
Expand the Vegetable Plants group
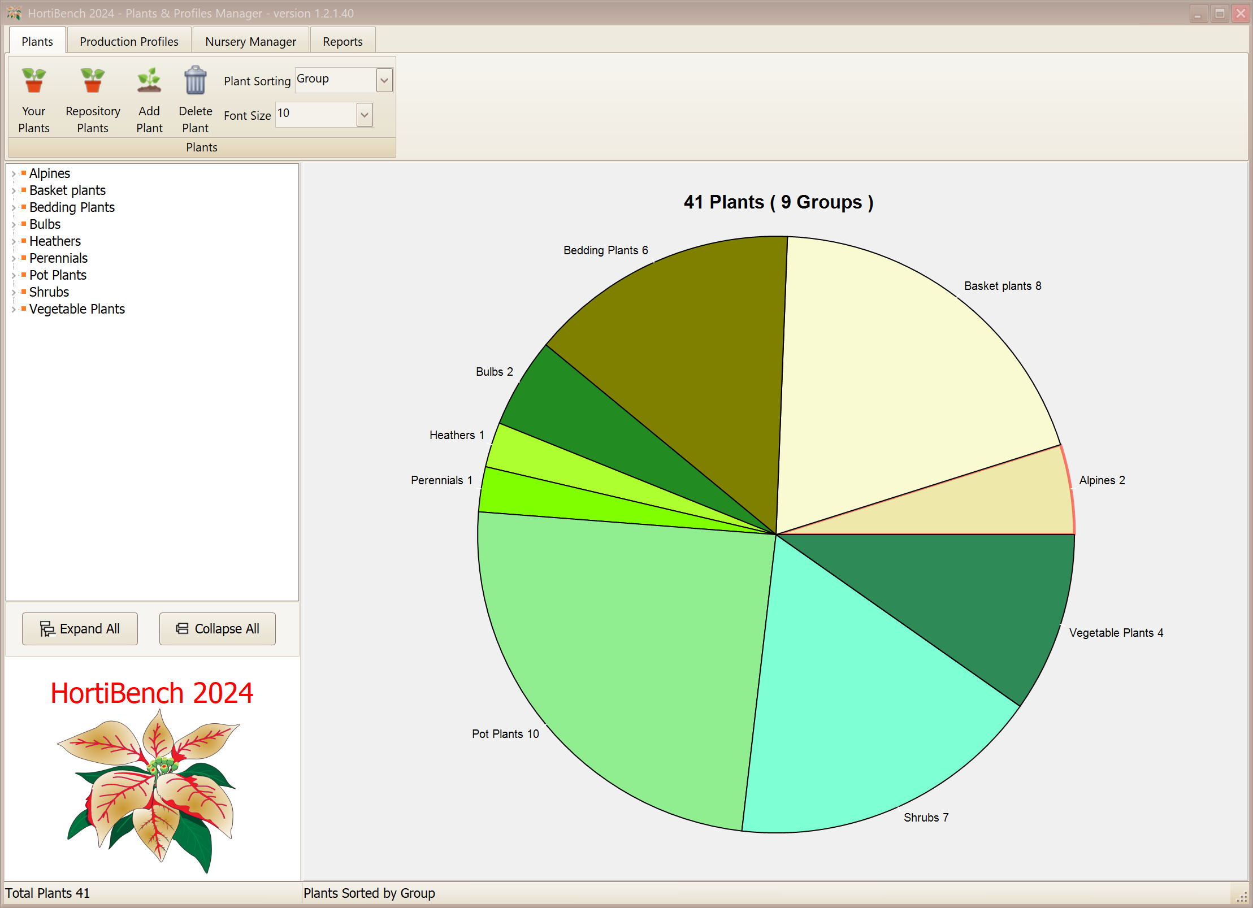point(14,309)
